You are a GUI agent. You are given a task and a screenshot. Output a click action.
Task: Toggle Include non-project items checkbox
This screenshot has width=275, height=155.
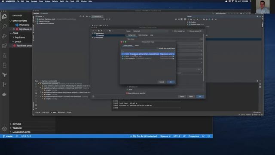[157, 48]
